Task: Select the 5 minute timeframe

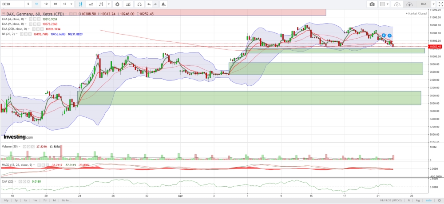Action: click(x=28, y=4)
